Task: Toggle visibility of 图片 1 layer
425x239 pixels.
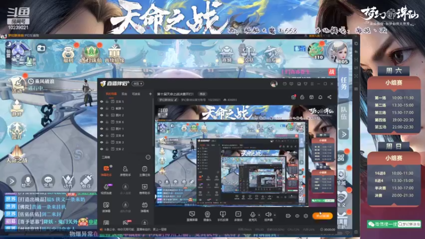Action: [101, 129]
